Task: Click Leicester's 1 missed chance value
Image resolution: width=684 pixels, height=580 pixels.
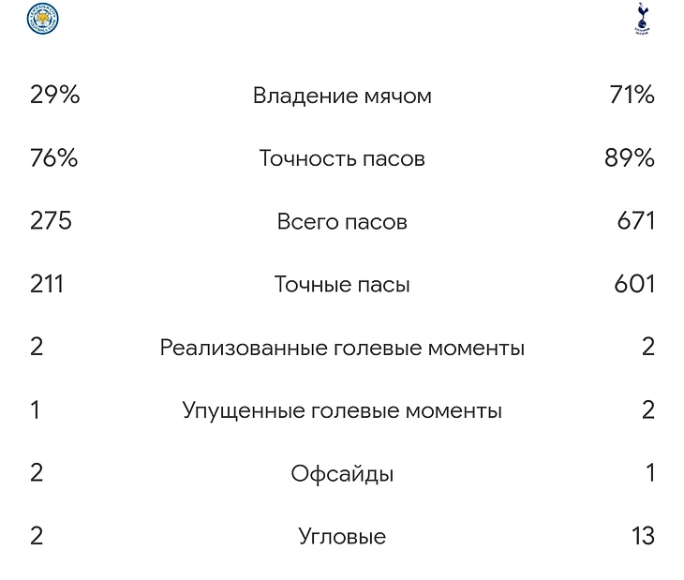Action: click(x=36, y=409)
